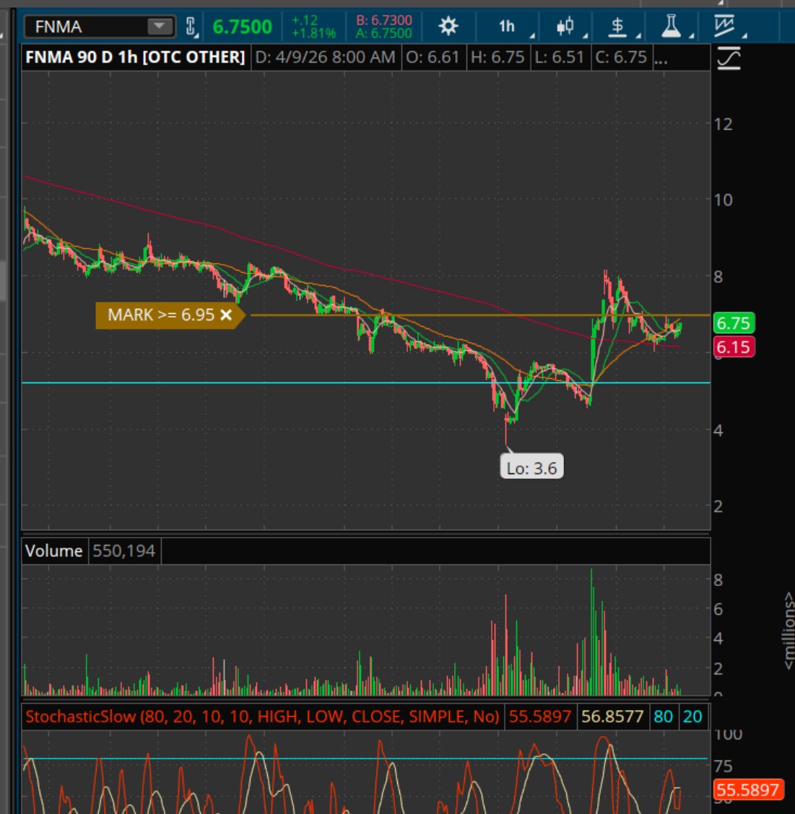
Task: Click the stochastic overbought value 80
Action: 663,717
